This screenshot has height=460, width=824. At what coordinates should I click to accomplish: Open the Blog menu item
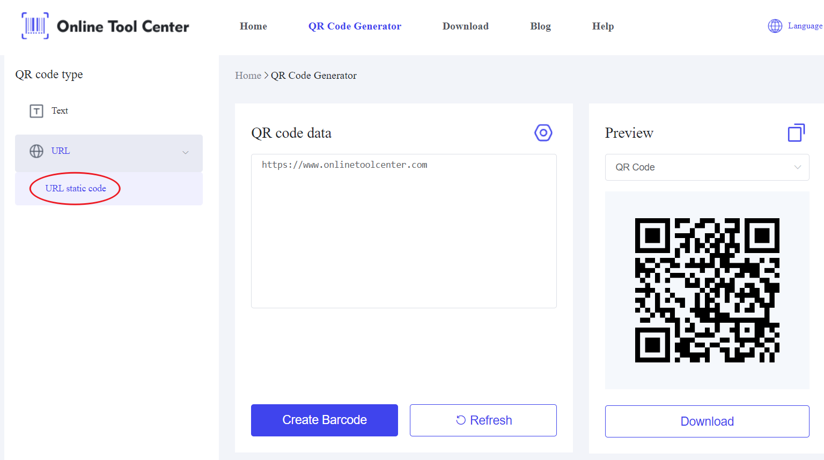coord(540,26)
